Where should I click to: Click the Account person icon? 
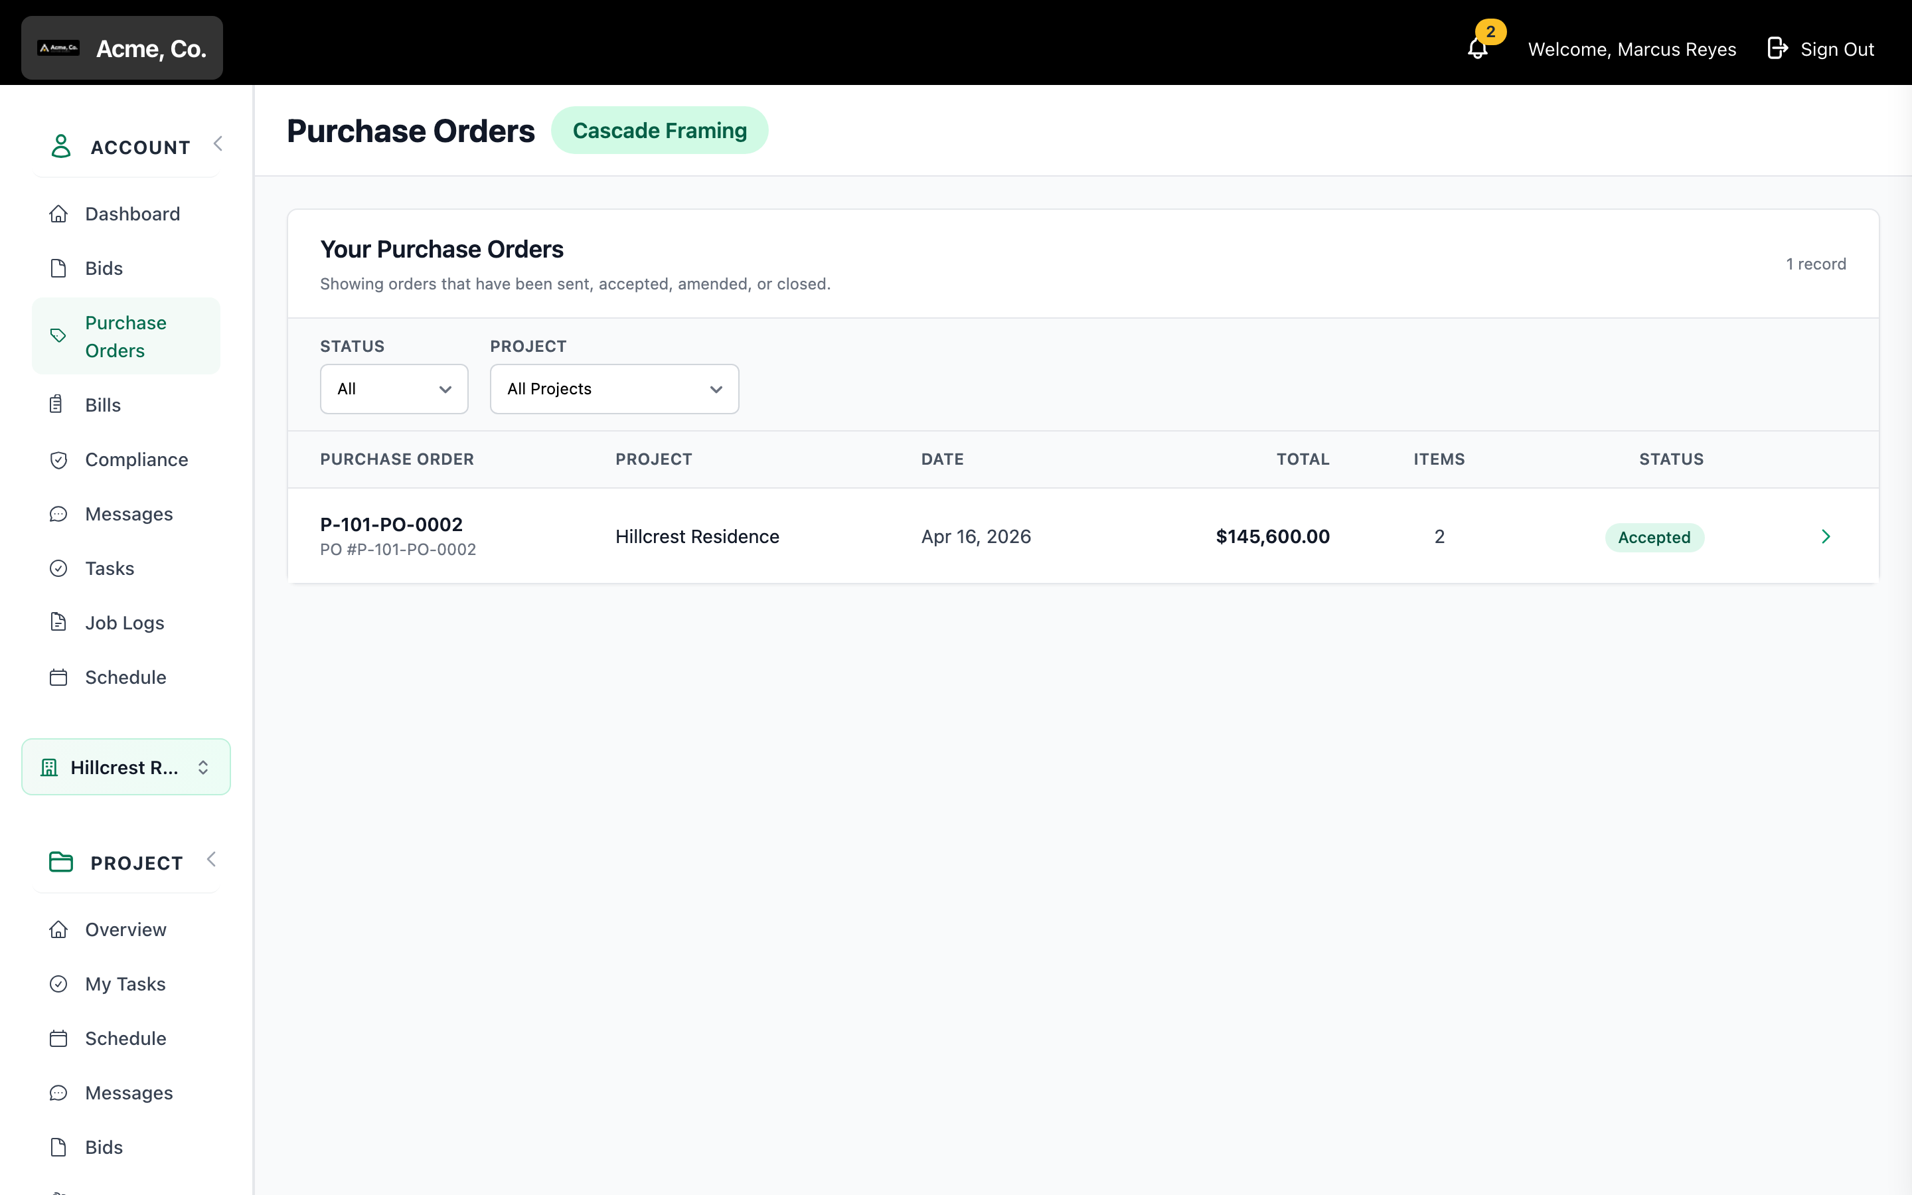tap(61, 146)
